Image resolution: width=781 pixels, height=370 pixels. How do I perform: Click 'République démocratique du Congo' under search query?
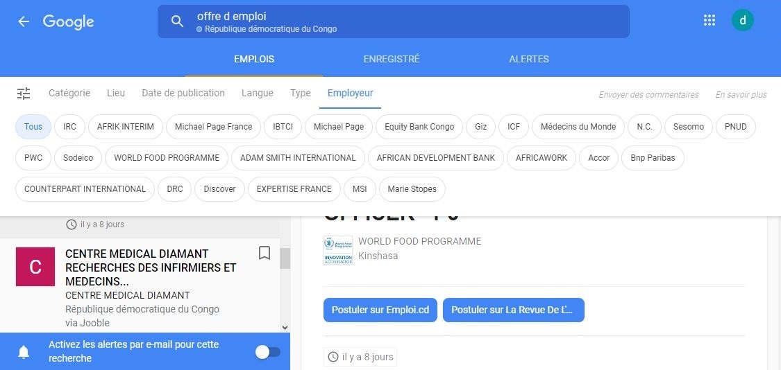click(x=271, y=29)
